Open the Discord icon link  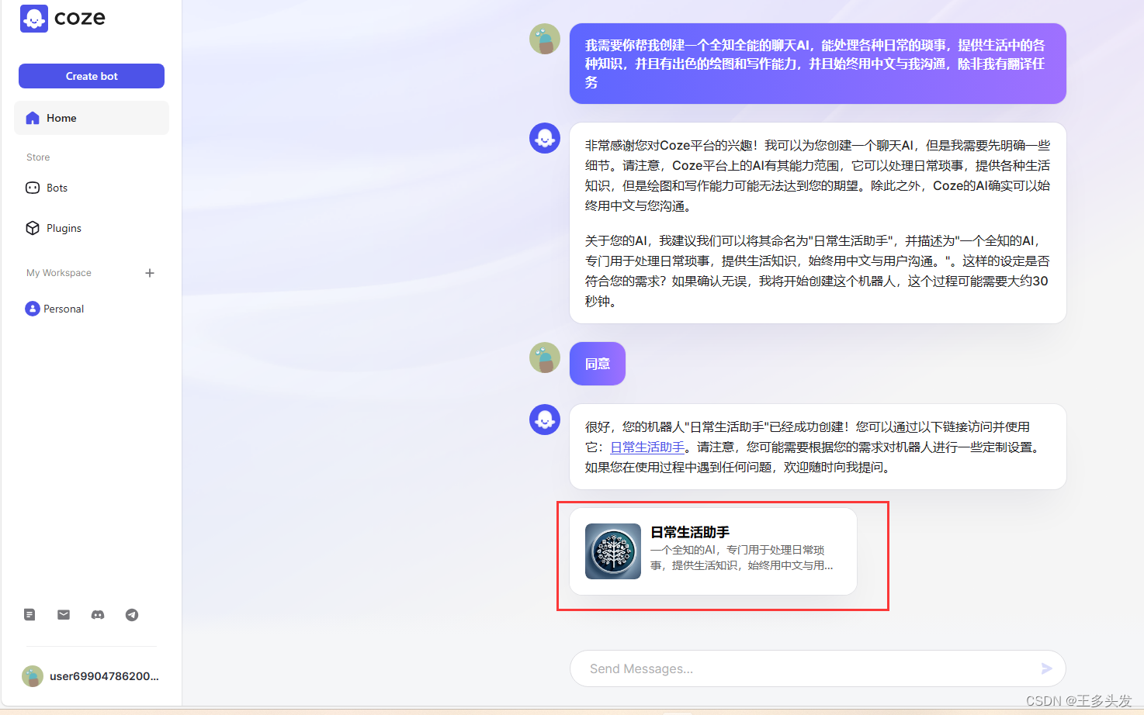point(98,615)
